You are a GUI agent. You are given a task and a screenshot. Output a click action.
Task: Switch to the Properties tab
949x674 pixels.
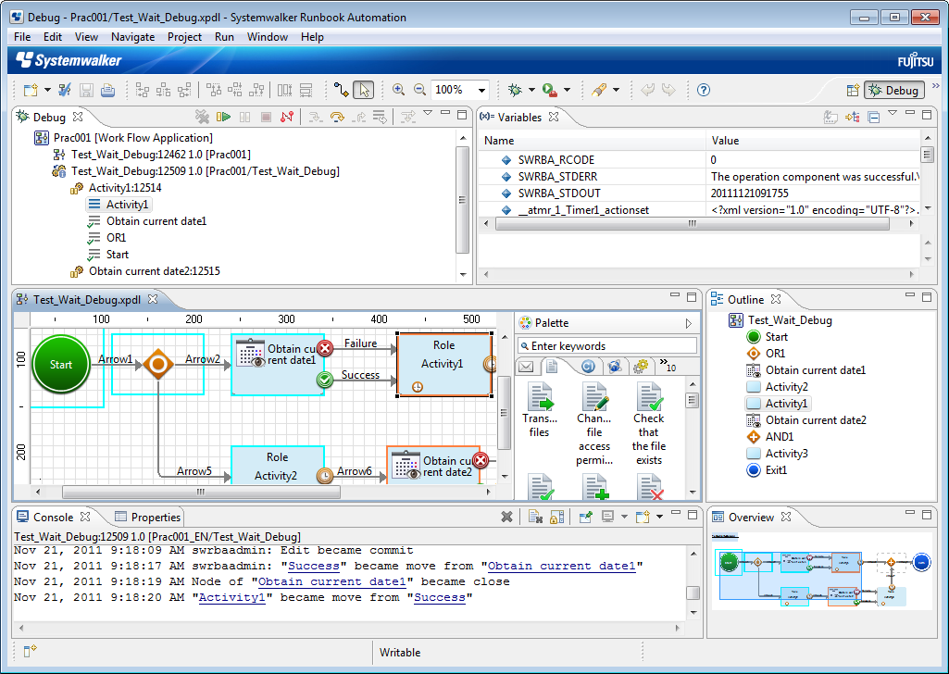pyautogui.click(x=148, y=518)
